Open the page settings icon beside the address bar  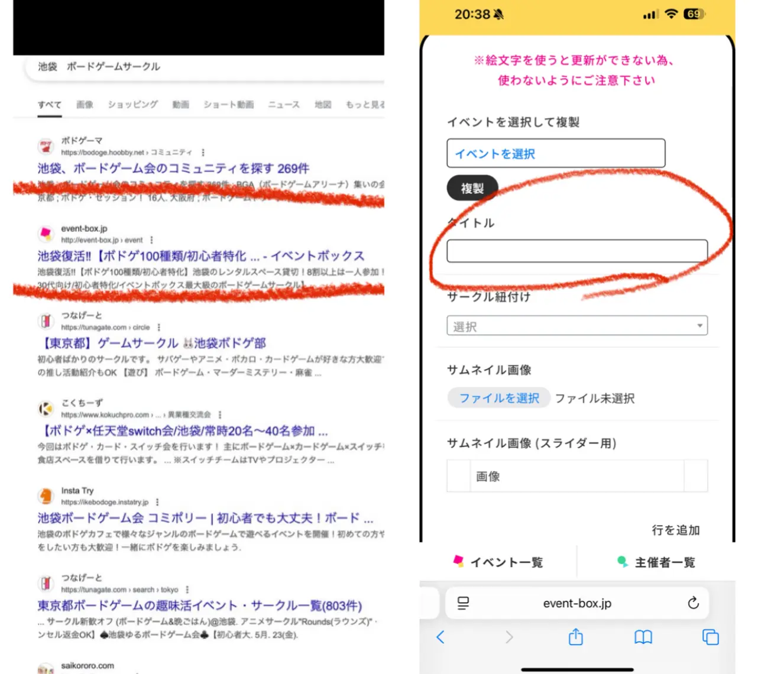[x=464, y=603]
